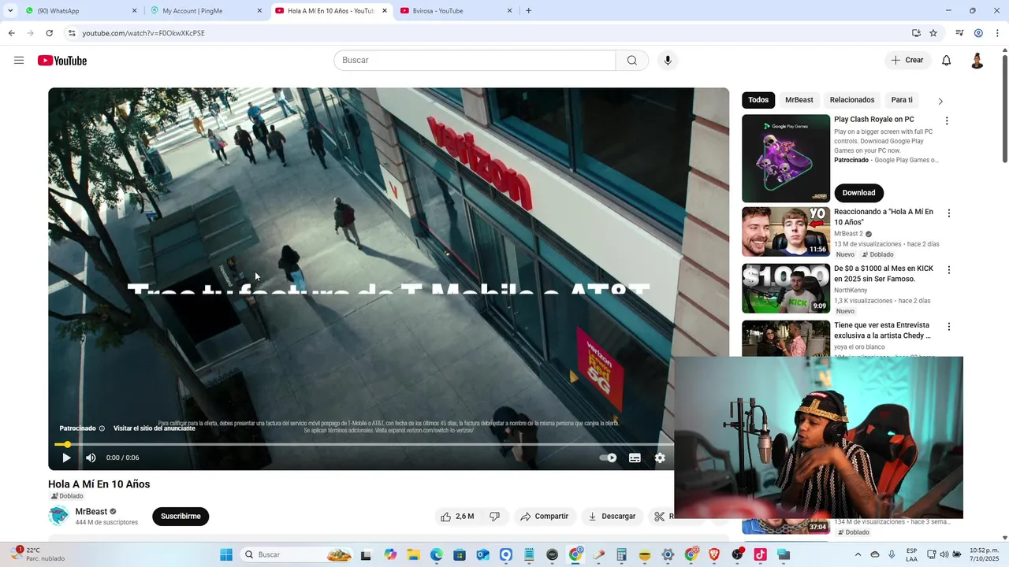Screen dimensions: 1009x567
Task: Click the Tiene que ver esta Entrevista title
Action: (884, 330)
